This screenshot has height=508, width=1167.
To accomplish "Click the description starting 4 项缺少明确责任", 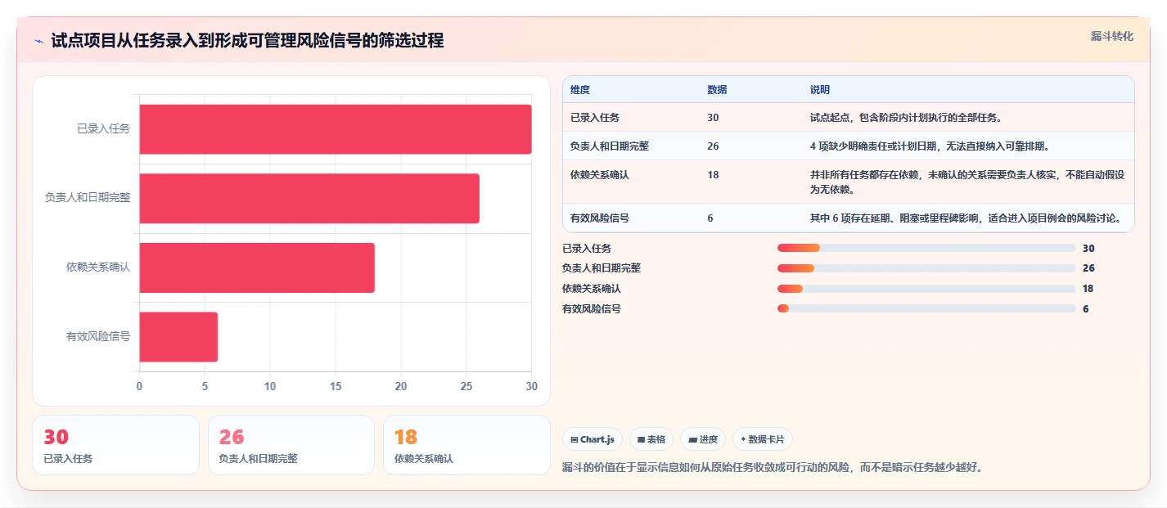I will pyautogui.click(x=930, y=146).
